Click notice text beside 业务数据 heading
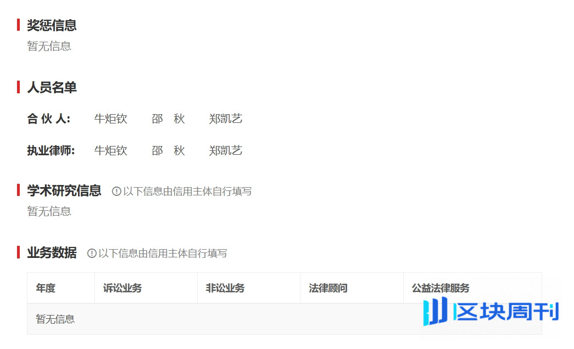Screen dimensions: 574x349 (163, 253)
